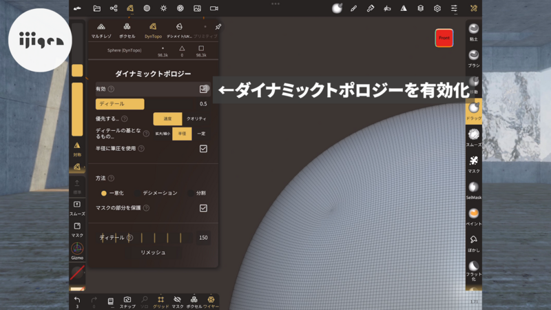Open the Tools menu at top right
Screen dimensions: 551x310
[474, 8]
